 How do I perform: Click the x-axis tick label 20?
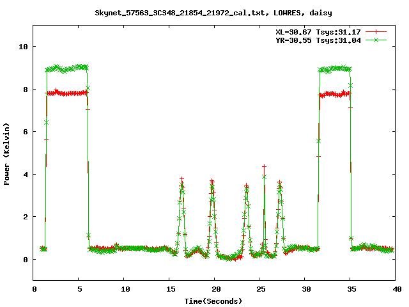tap(216, 289)
